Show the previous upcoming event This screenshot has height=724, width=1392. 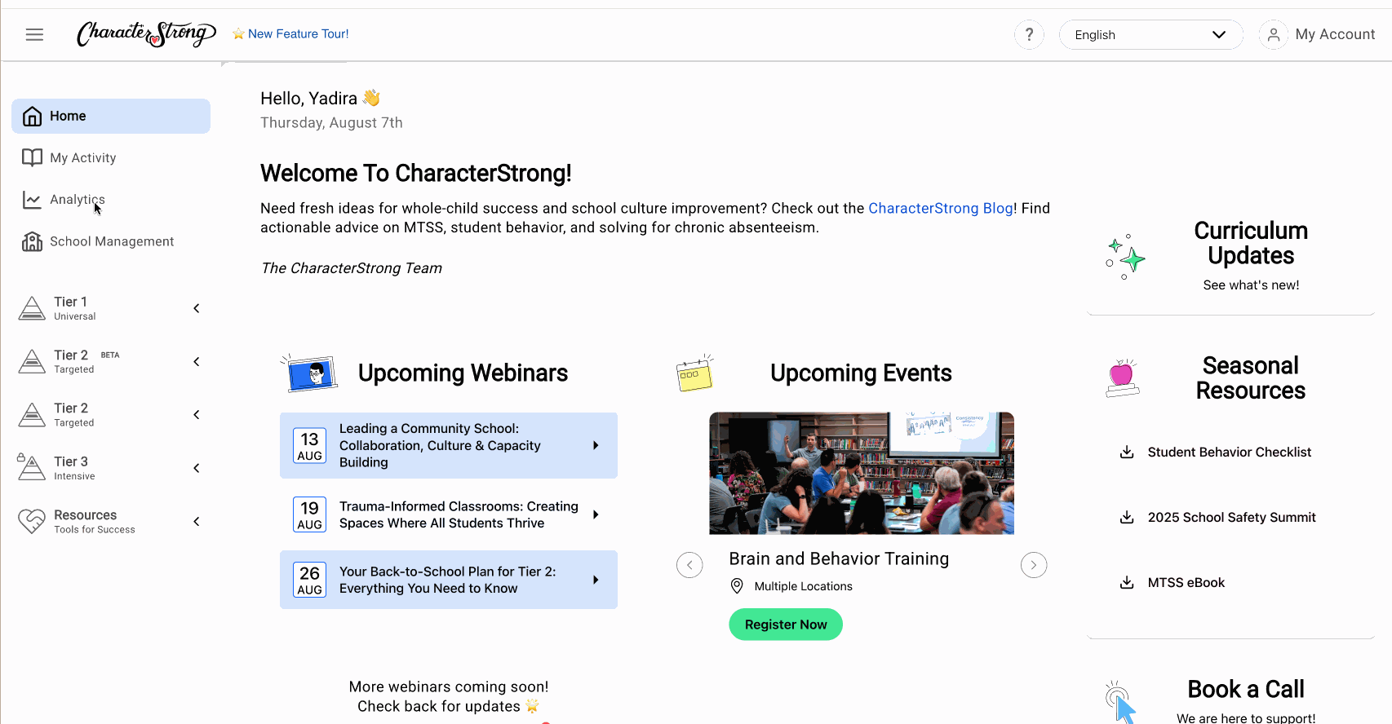[689, 565]
